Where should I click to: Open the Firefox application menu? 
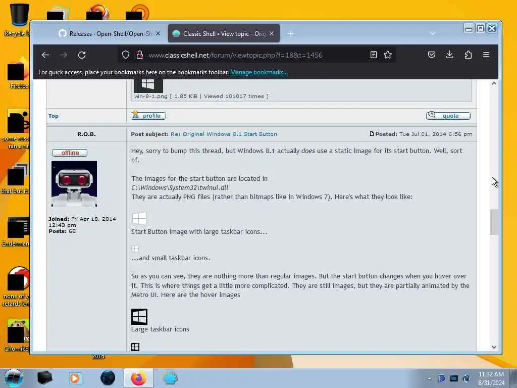[486, 55]
